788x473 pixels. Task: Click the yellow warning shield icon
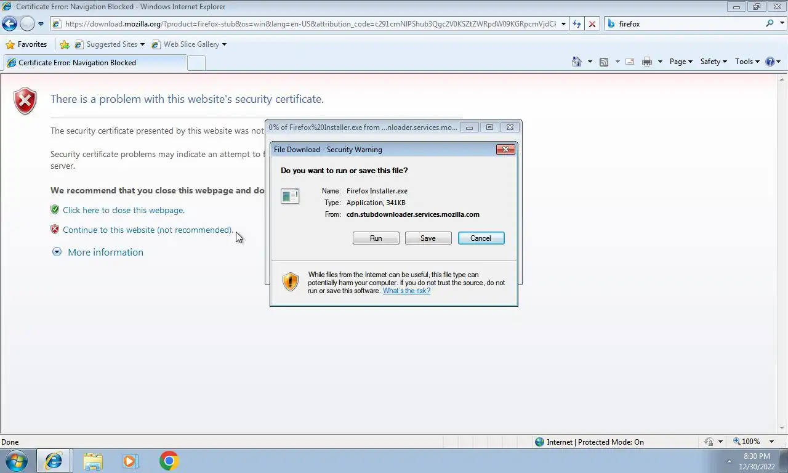[x=290, y=281]
